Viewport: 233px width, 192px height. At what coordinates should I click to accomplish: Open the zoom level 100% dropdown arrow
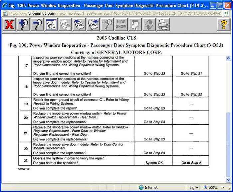point(223,188)
